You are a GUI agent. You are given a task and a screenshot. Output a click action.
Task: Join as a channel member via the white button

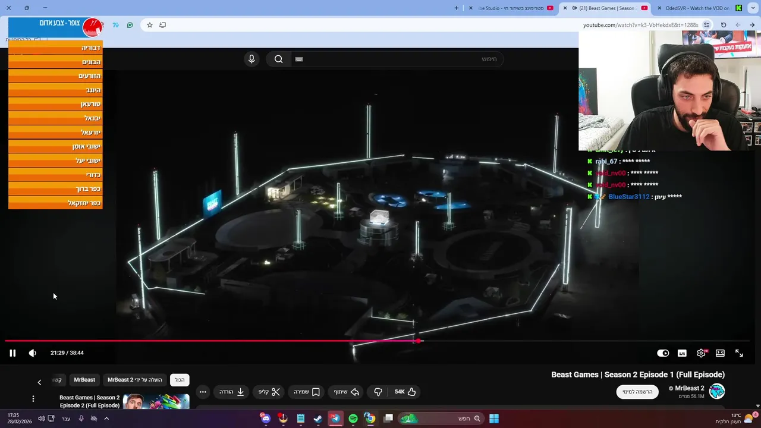coord(637,392)
